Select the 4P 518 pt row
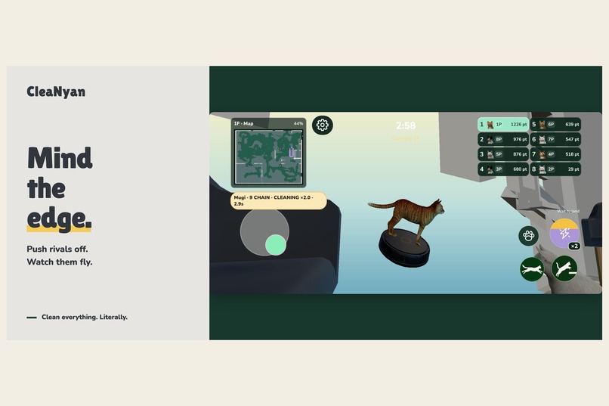The width and height of the screenshot is (609, 406). (x=555, y=154)
